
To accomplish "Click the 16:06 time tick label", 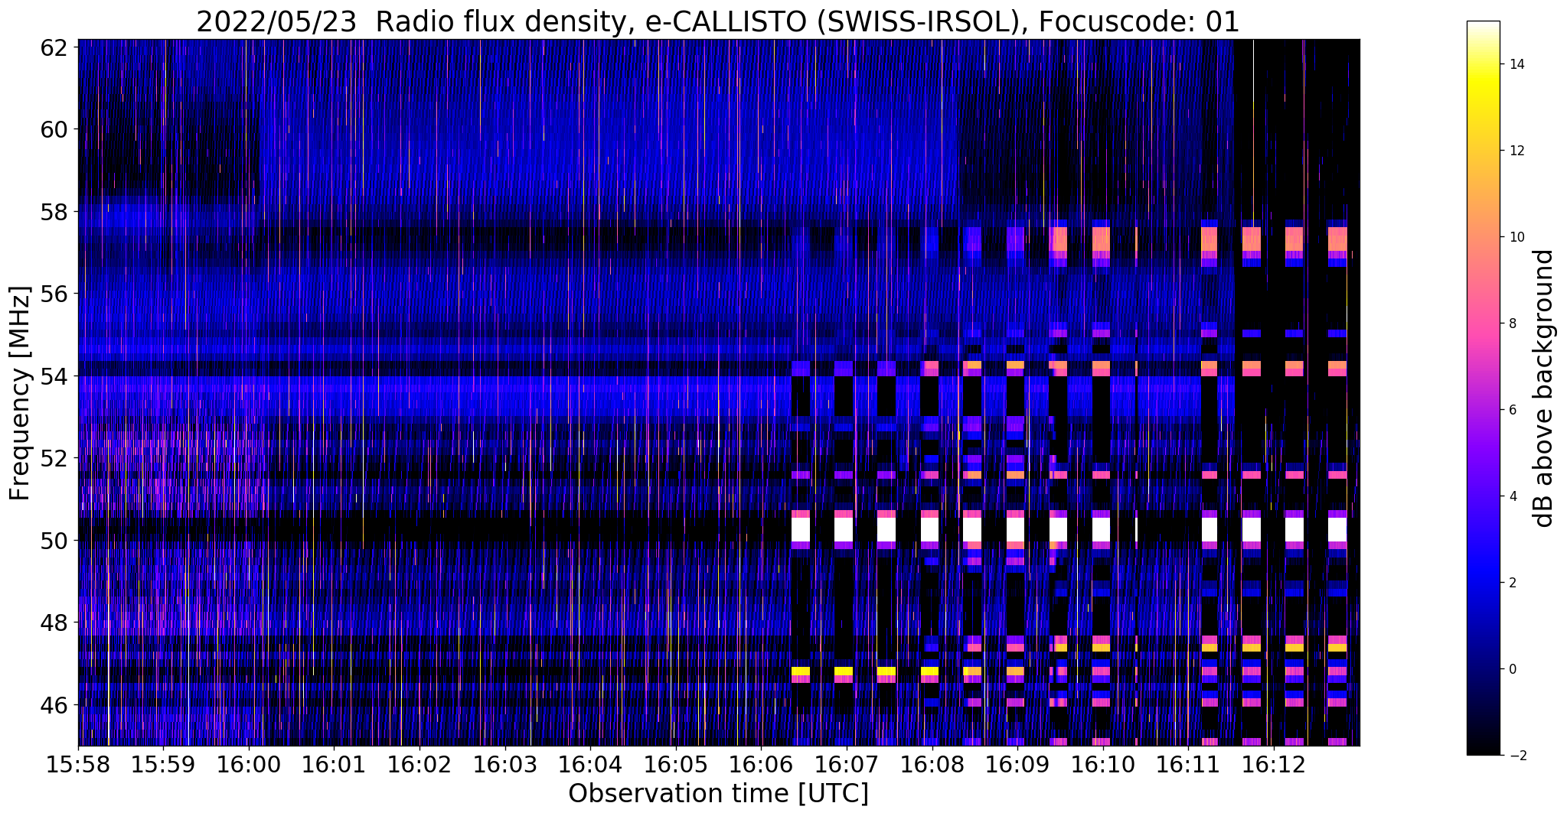I will click(x=761, y=766).
